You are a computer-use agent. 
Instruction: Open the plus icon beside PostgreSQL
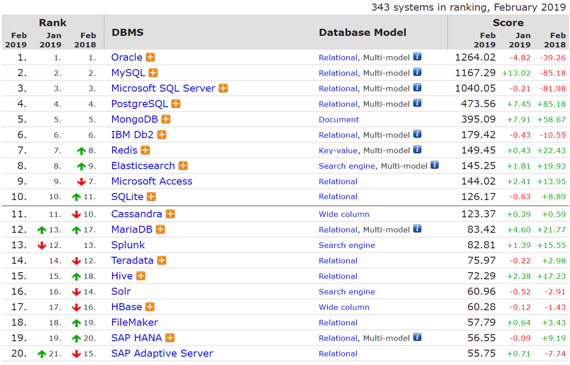click(x=176, y=104)
